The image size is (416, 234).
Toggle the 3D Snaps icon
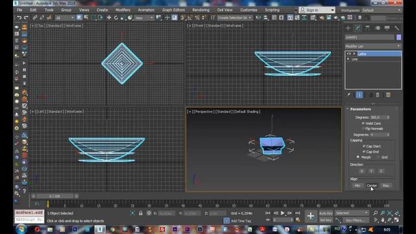point(183,18)
